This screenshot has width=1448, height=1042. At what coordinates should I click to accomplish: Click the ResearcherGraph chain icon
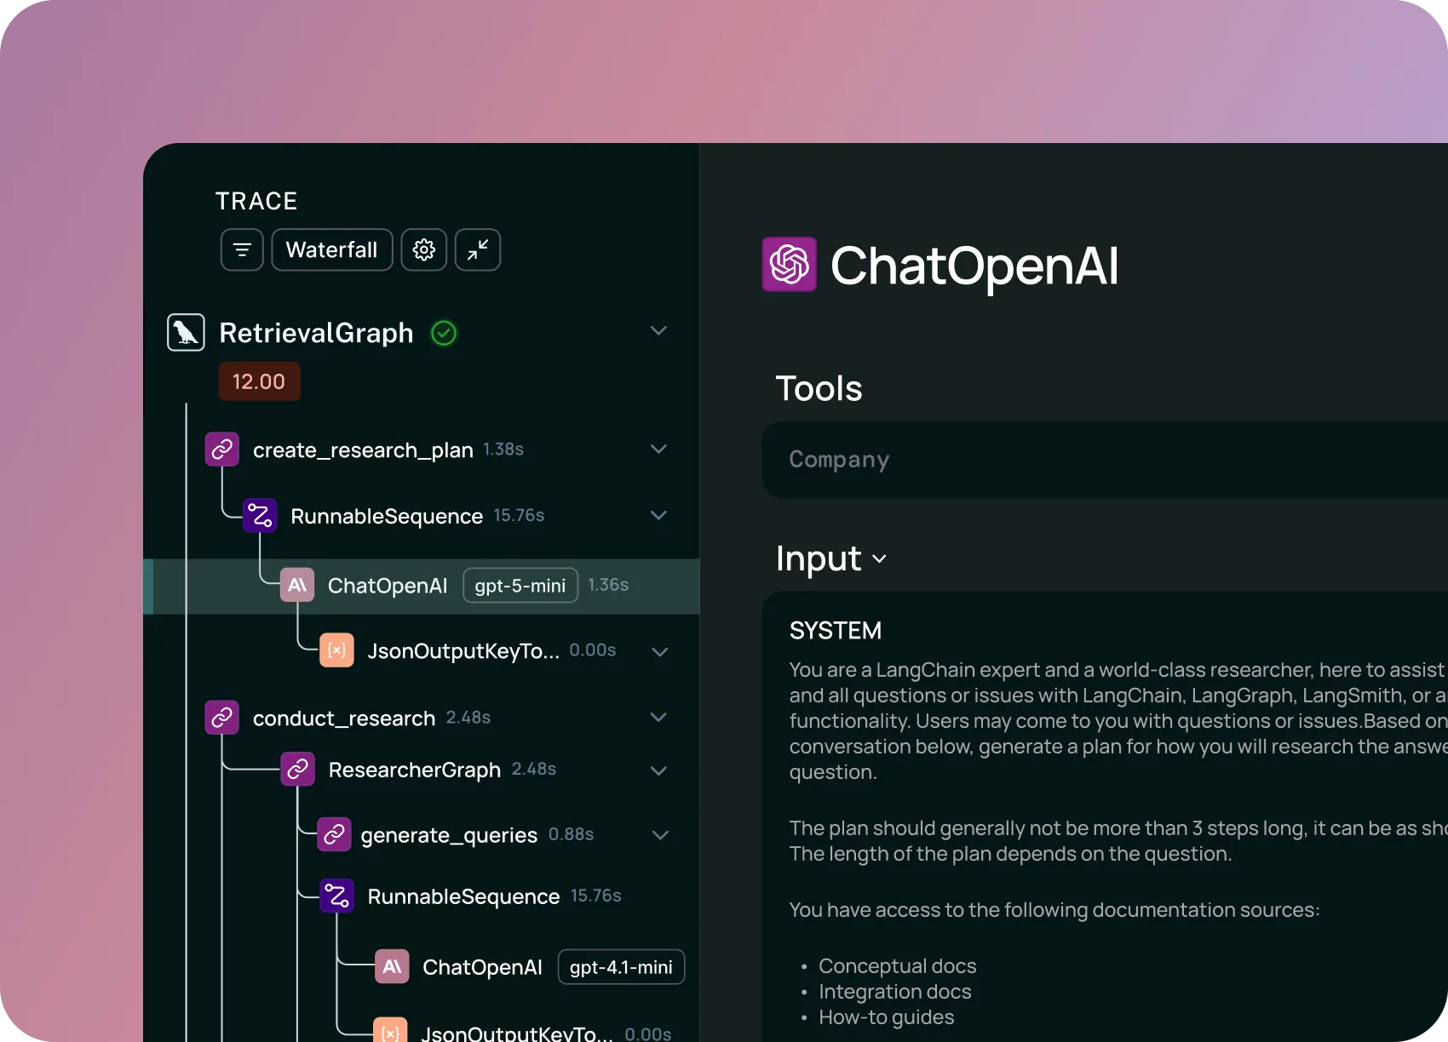tap(297, 770)
